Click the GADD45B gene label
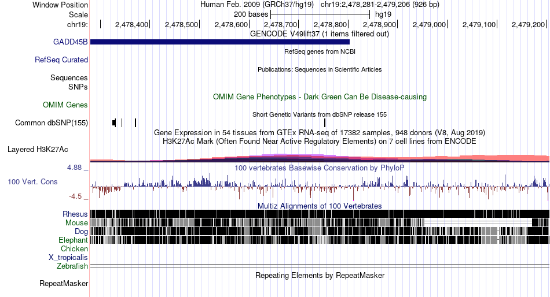The image size is (550, 297). tap(70, 42)
